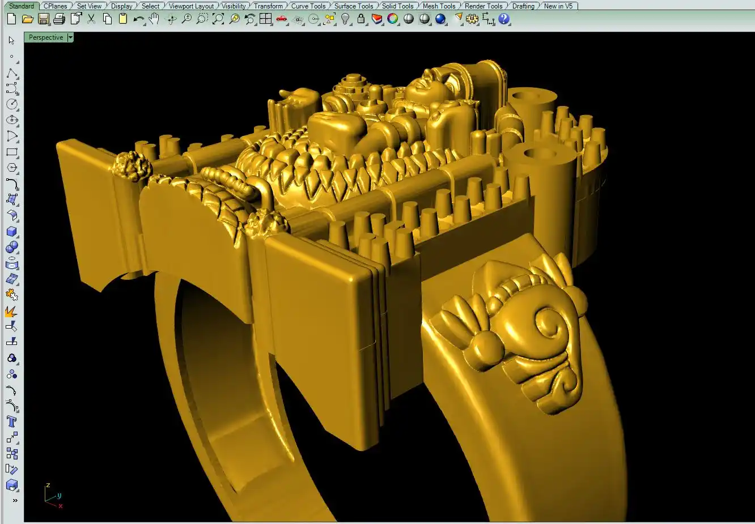The image size is (755, 524).
Task: Click the Save disk icon
Action: (x=43, y=19)
